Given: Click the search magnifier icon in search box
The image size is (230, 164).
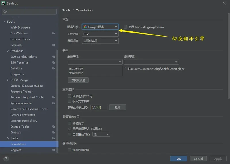Looking at the screenshot, I should (x=5, y=12).
